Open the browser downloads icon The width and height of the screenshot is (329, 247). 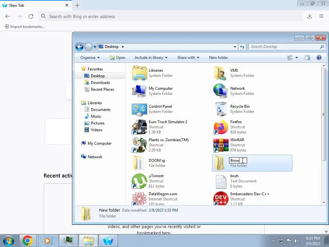(309, 16)
